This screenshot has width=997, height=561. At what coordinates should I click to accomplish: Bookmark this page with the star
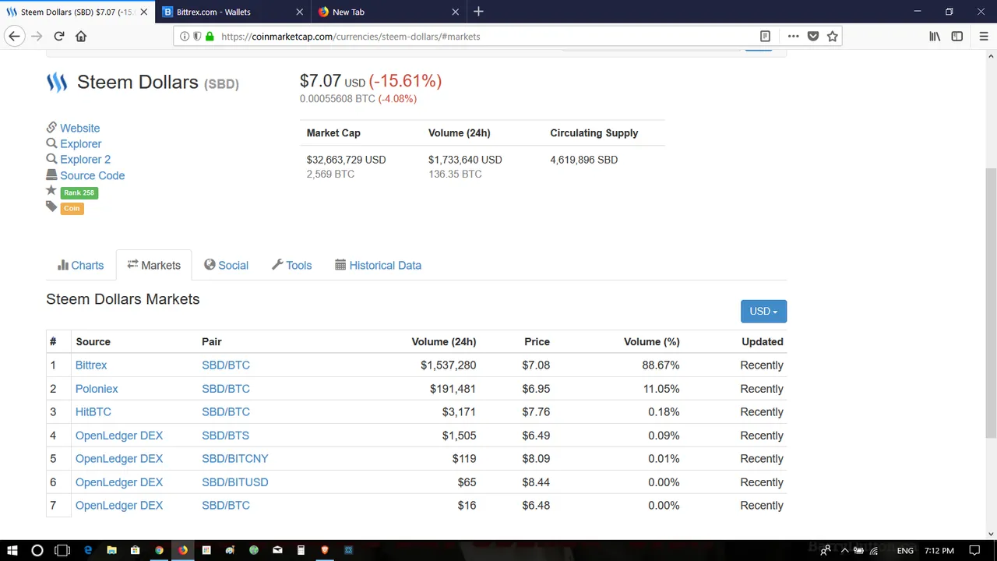coord(833,37)
